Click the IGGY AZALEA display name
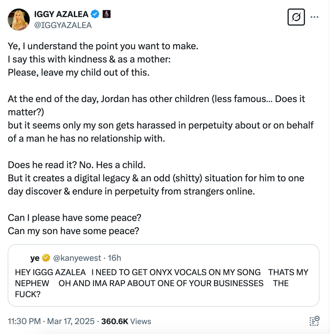Image resolution: width=330 pixels, height=334 pixels. click(x=61, y=14)
